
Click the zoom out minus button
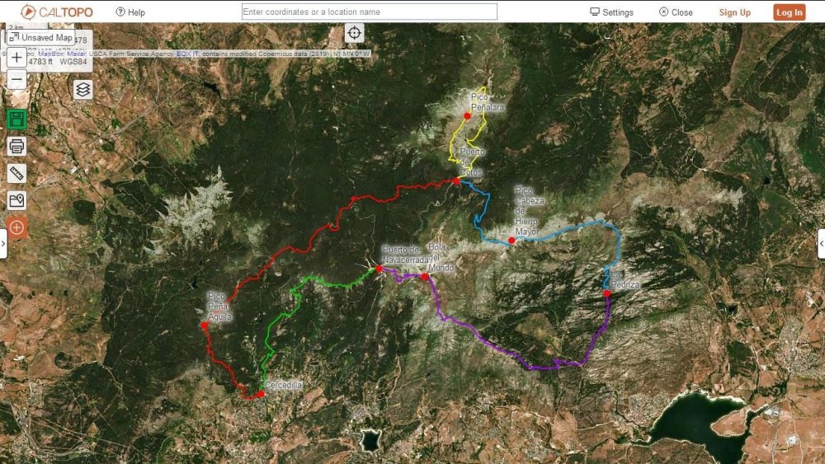[16, 80]
